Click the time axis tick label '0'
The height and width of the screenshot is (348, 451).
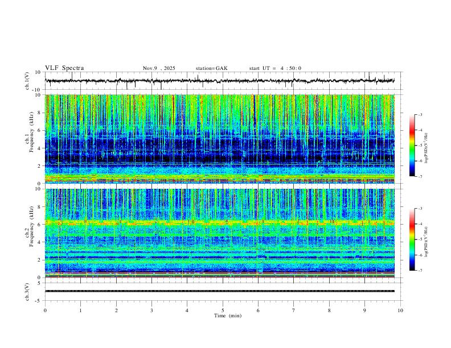[x=45, y=310]
